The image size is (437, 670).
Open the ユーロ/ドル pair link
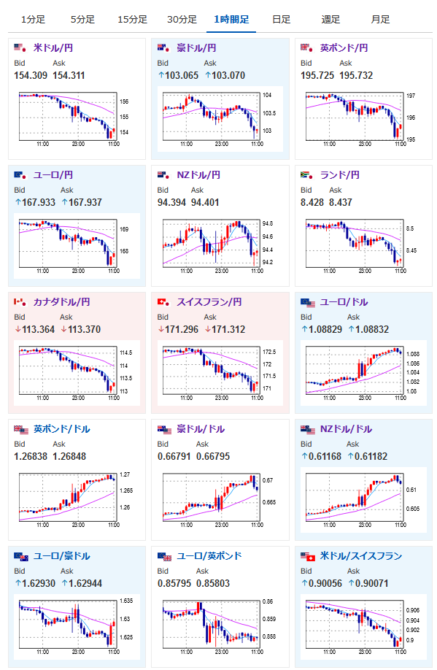coord(344,302)
